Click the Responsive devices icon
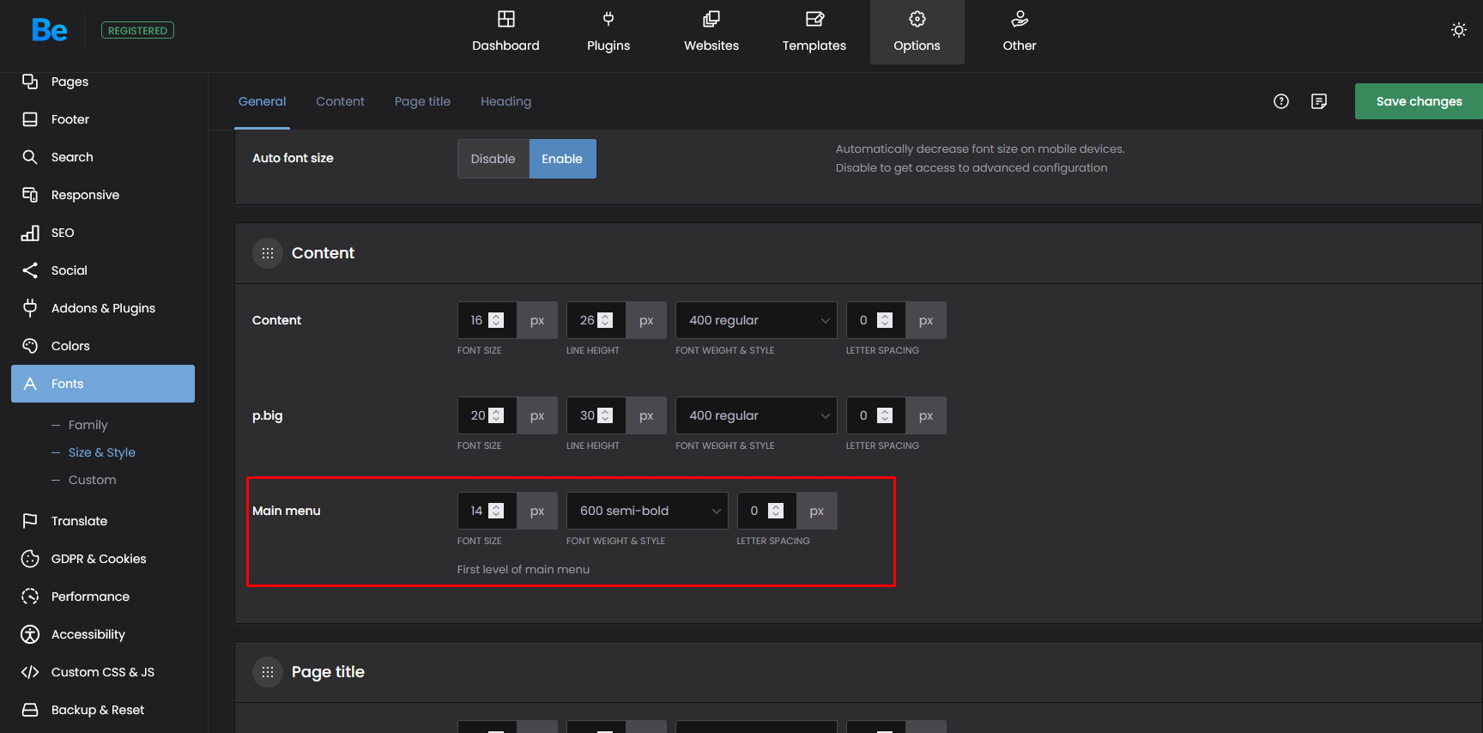This screenshot has height=733, width=1483. (x=30, y=195)
